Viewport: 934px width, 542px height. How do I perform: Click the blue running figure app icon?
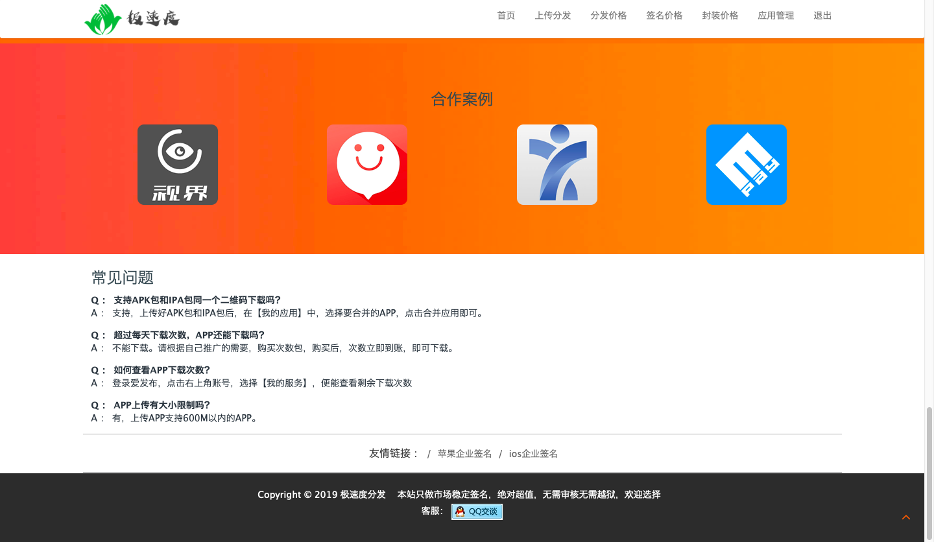557,165
